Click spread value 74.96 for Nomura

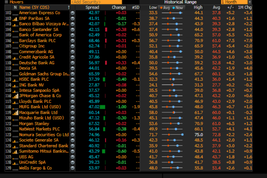(x=94, y=135)
